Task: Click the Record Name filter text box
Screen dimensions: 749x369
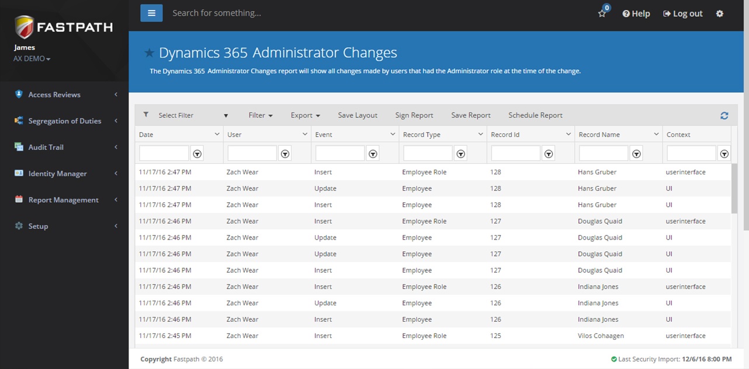Action: tap(604, 154)
